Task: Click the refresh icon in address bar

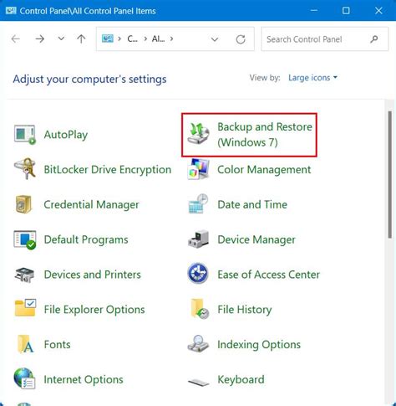Action: (x=241, y=39)
